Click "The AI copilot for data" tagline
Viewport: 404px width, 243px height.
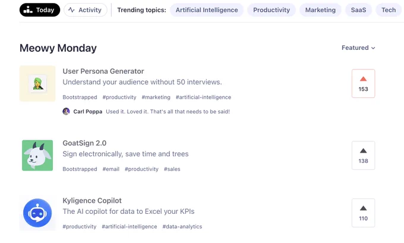coord(128,212)
